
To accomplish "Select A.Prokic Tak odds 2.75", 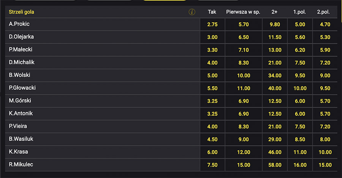I will tap(212, 24).
